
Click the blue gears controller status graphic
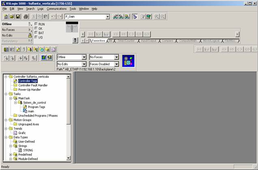(128, 61)
